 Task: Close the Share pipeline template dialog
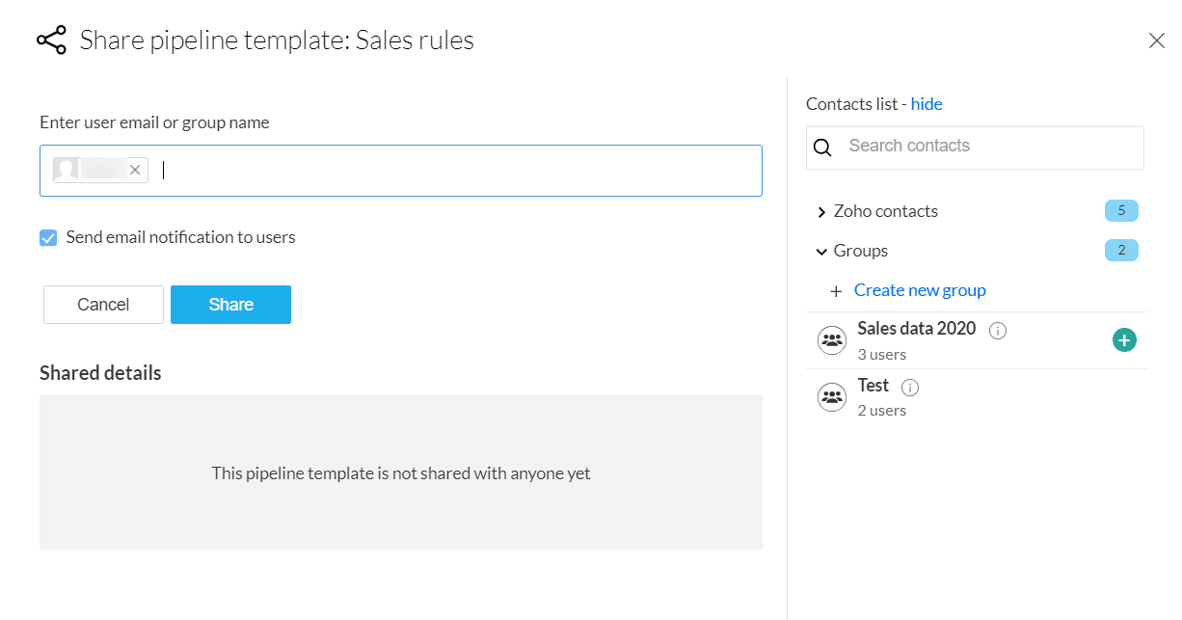click(1156, 40)
